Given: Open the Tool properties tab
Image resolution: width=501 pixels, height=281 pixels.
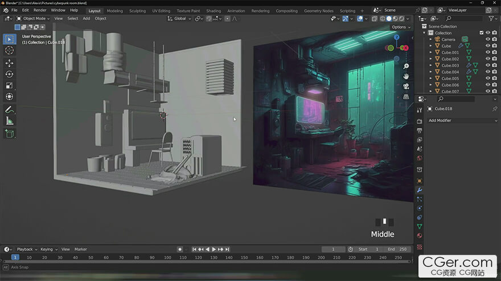Looking at the screenshot, I should 420,110.
